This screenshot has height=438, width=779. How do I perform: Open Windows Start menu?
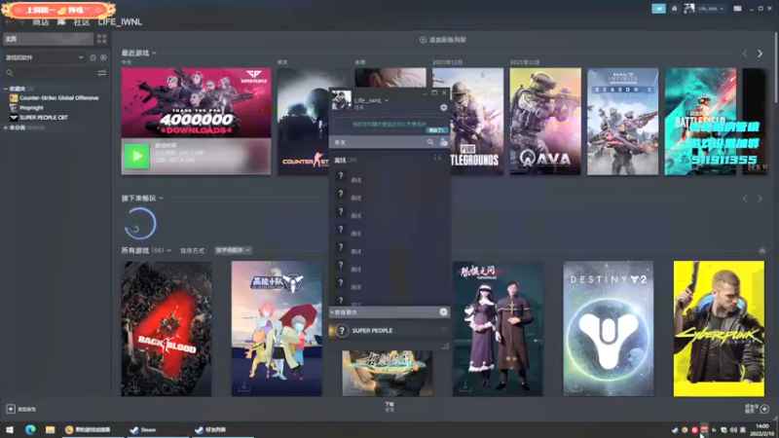click(x=10, y=429)
